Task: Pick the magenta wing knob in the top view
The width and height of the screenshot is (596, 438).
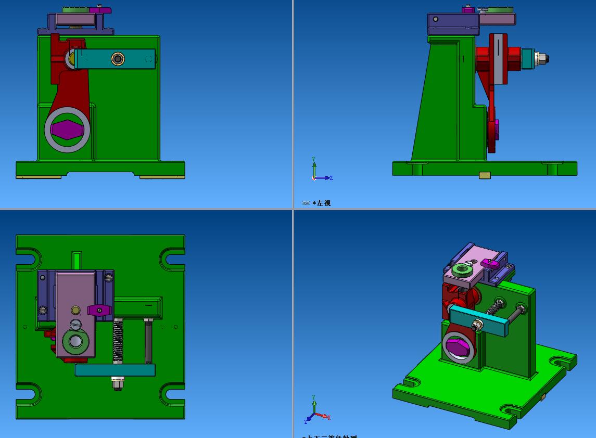Action: pyautogui.click(x=99, y=310)
